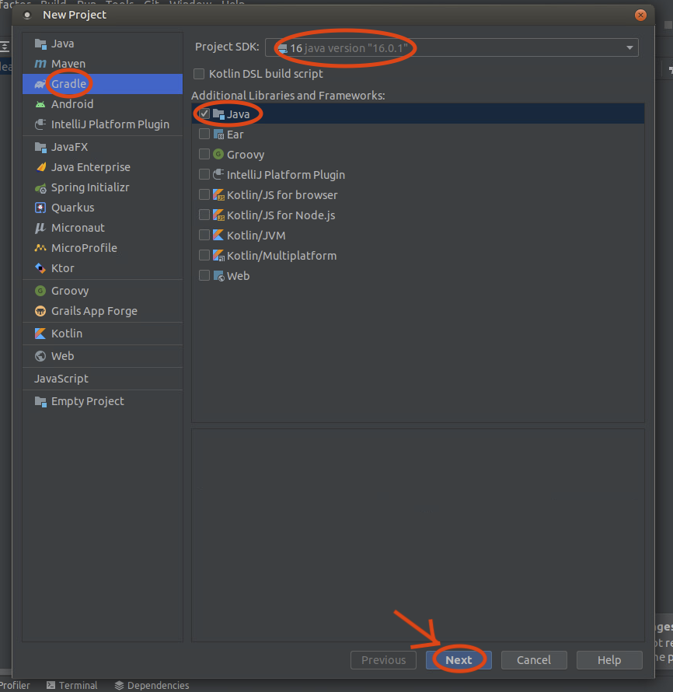Check the Groovy framework checkbox
Image resolution: width=673 pixels, height=692 pixels.
click(204, 154)
